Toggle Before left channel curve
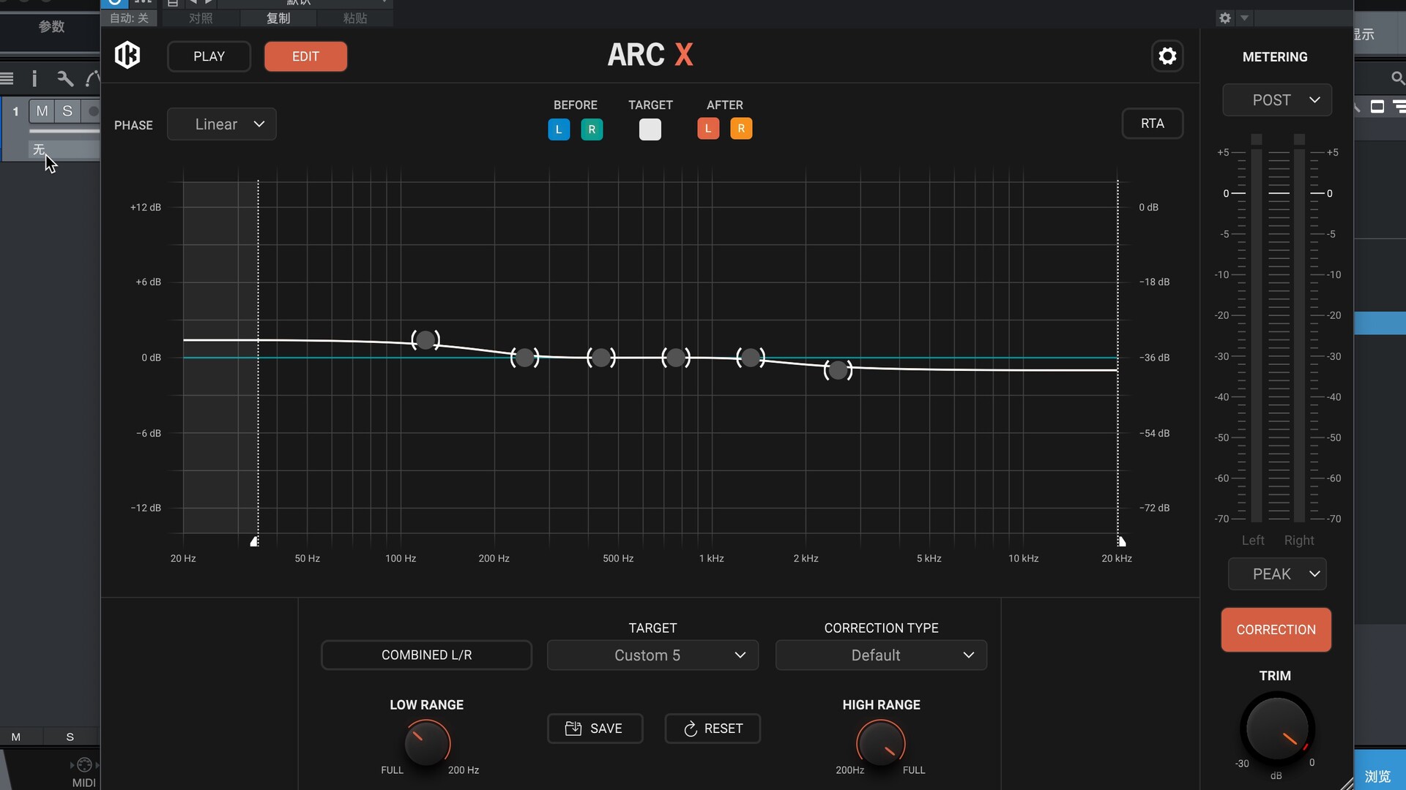The height and width of the screenshot is (790, 1406). tap(559, 129)
